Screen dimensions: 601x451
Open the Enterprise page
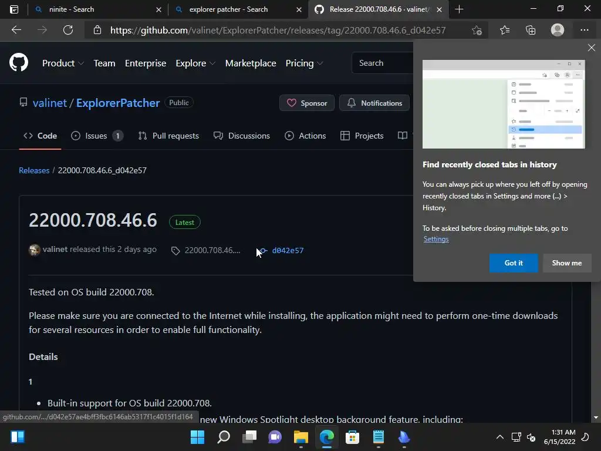pyautogui.click(x=146, y=63)
